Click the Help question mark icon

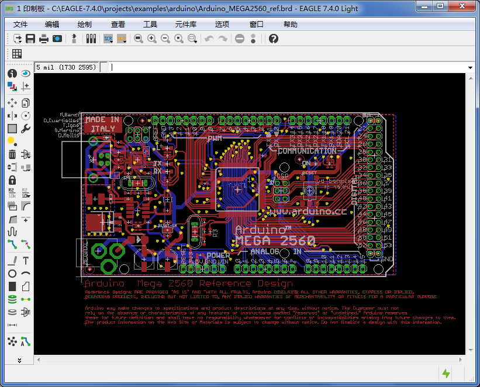click(x=274, y=39)
